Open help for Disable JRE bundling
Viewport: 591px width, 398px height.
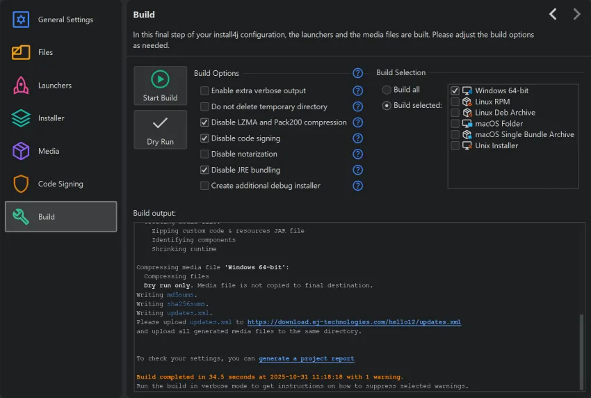[357, 170]
